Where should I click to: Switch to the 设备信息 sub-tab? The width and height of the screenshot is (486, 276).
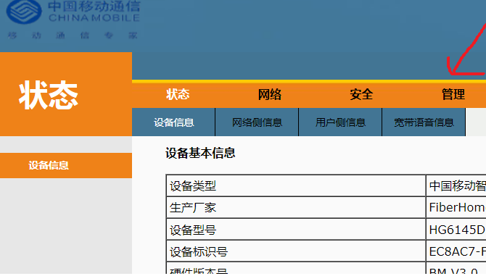(173, 122)
